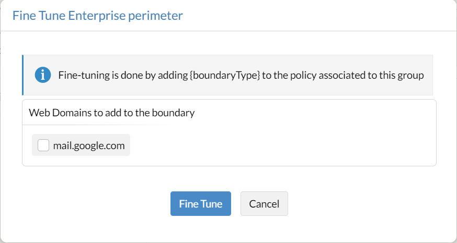This screenshot has width=457, height=243.
Task: Click the blue left edge of info banner
Action: [23, 75]
